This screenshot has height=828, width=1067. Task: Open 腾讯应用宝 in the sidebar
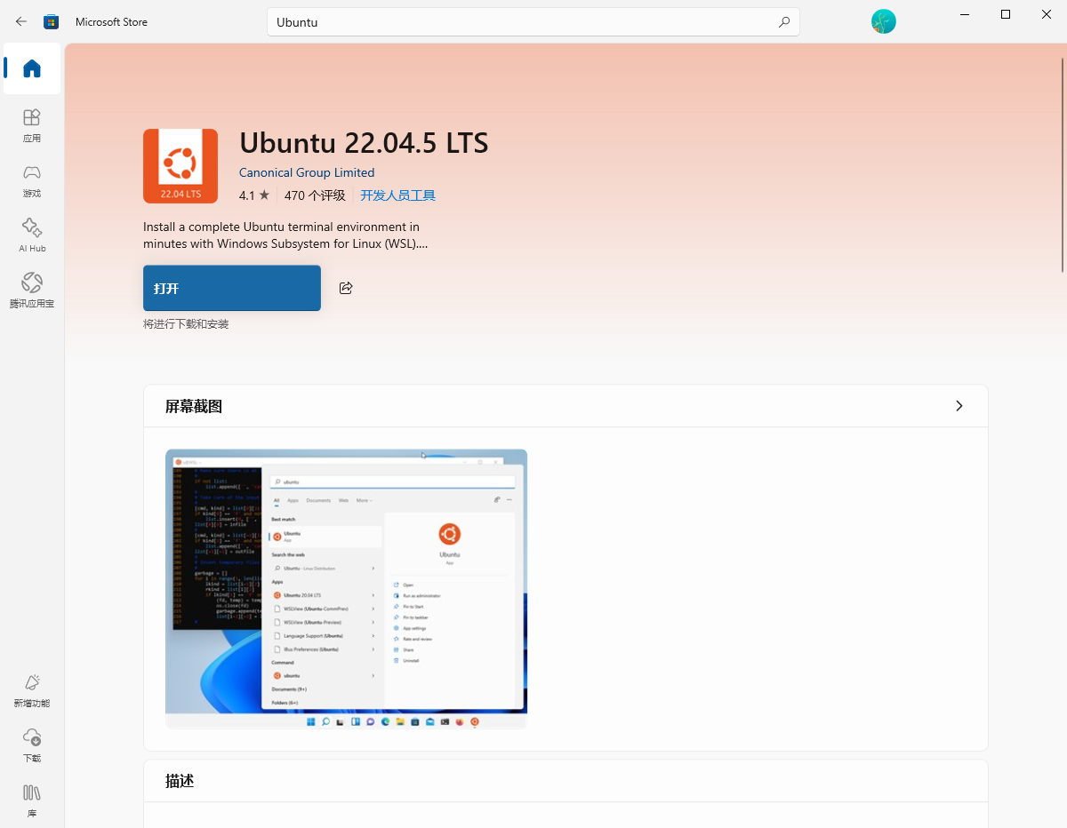pyautogui.click(x=32, y=291)
